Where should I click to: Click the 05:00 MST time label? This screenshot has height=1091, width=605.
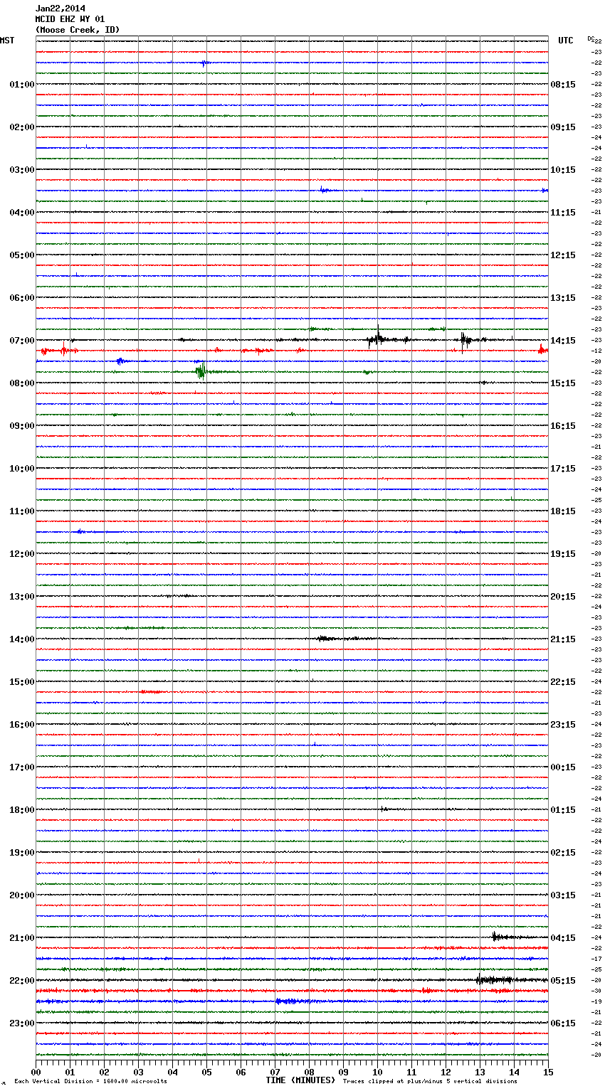click(22, 255)
